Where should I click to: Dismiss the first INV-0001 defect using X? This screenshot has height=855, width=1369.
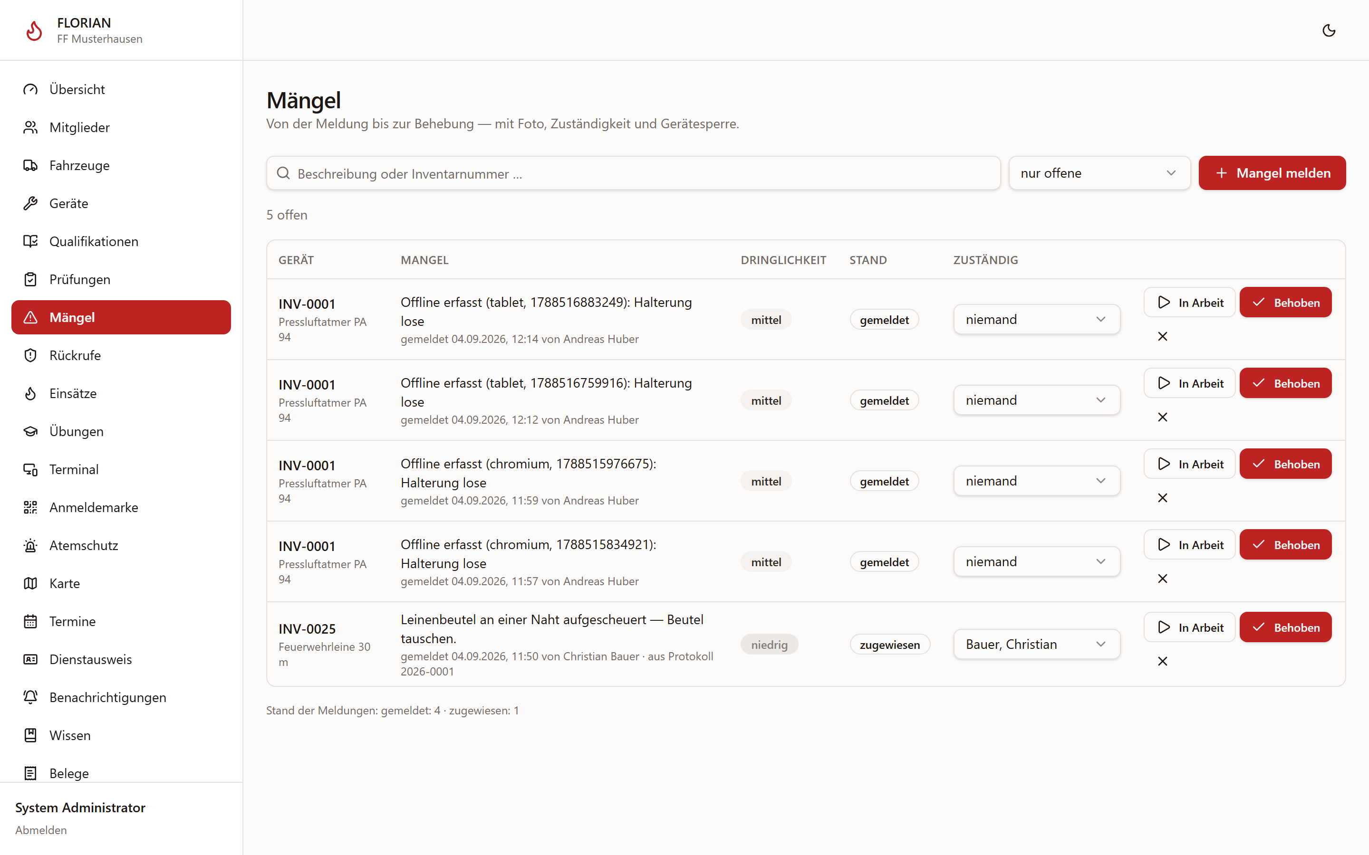1163,336
